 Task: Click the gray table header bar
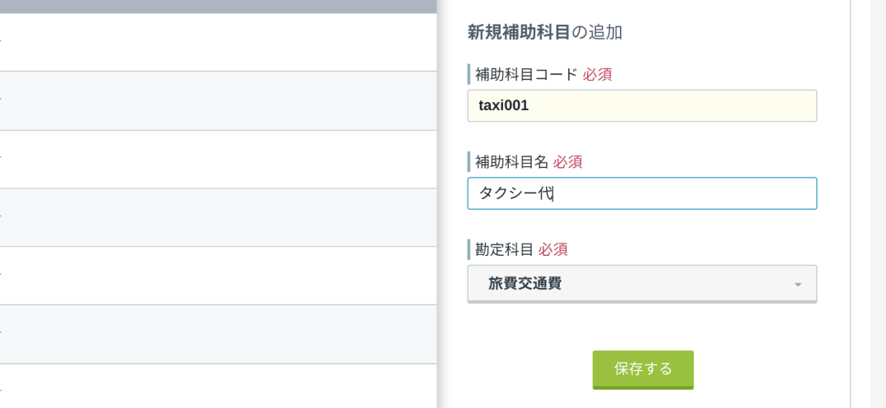(x=219, y=7)
